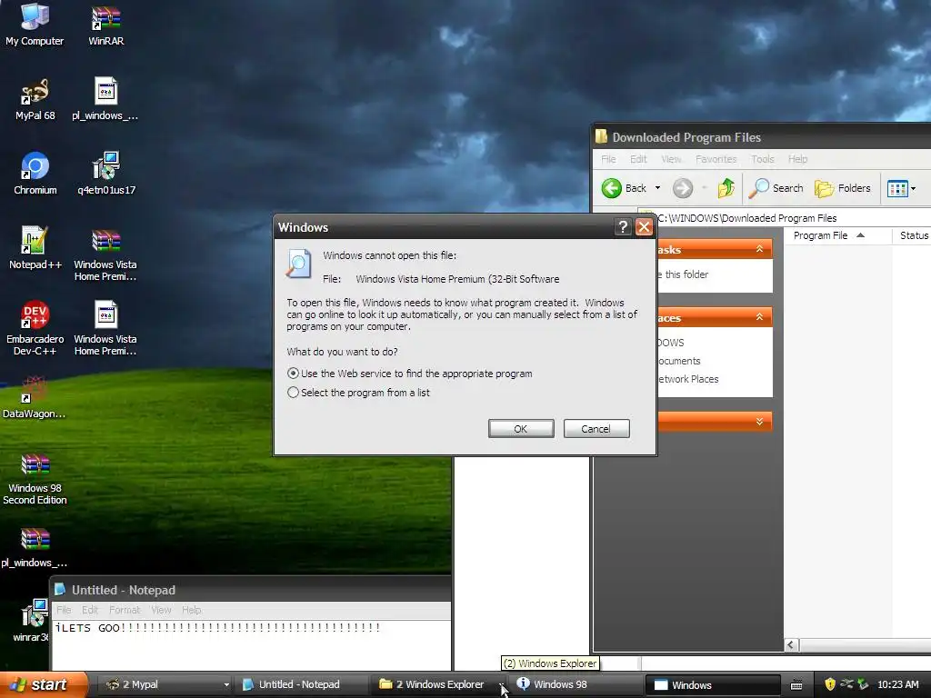
Task: Select the pl_windows_ archive icon near bottom
Action: [x=35, y=547]
